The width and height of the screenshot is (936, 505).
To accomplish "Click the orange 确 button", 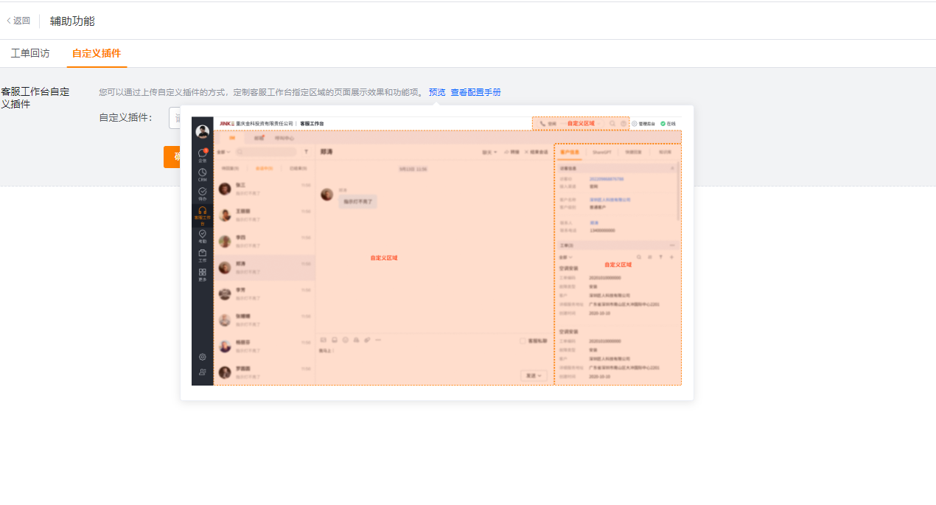I will [x=172, y=156].
